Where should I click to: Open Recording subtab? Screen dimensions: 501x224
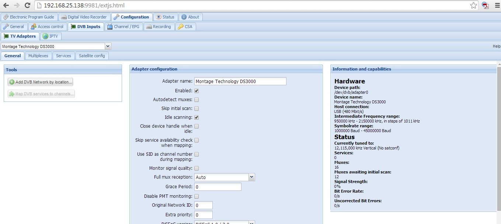tap(159, 27)
